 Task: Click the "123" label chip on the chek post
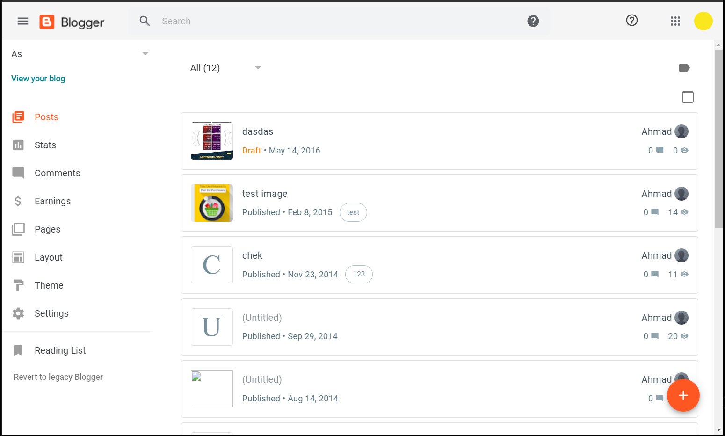[x=359, y=274]
